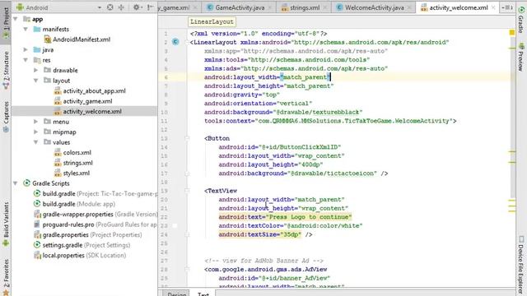Viewport: 527px width, 296px height.
Task: Click the LinearLayout breadcrumb
Action: [x=212, y=22]
